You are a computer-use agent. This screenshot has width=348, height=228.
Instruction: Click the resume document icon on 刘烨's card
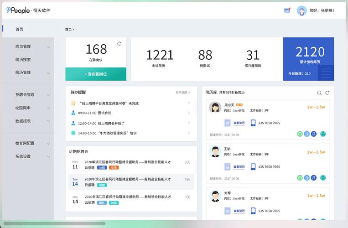[x=228, y=210]
